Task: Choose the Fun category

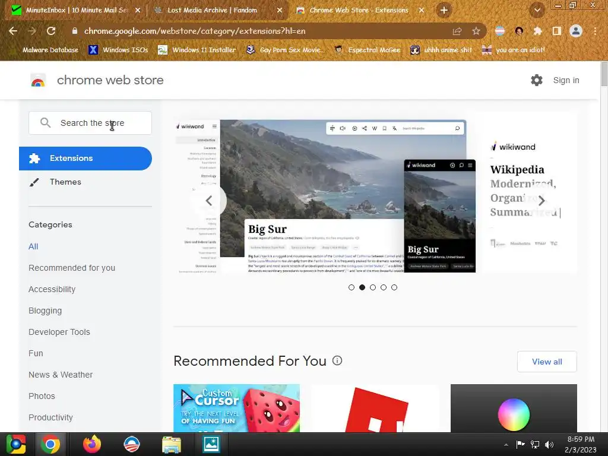Action: [36, 353]
